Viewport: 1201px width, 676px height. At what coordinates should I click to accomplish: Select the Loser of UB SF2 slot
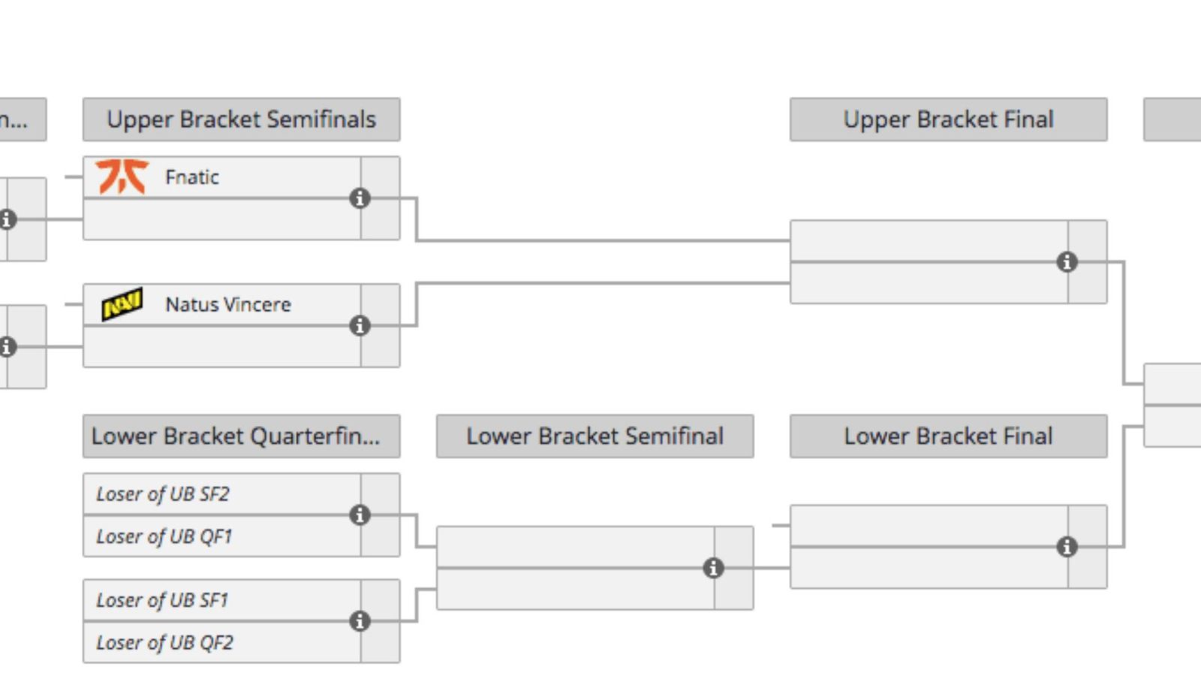coord(163,494)
